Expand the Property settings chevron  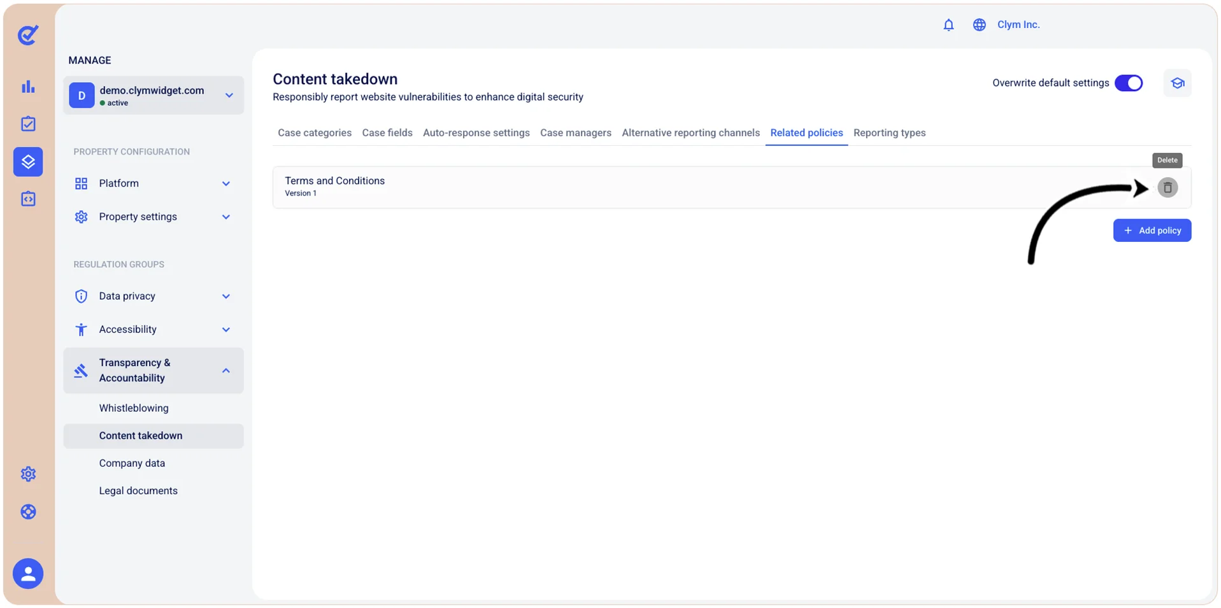(x=226, y=217)
